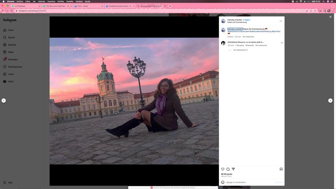336x189 pixels.
Task: Open the Chrome side panel icon
Action: (x=325, y=11)
